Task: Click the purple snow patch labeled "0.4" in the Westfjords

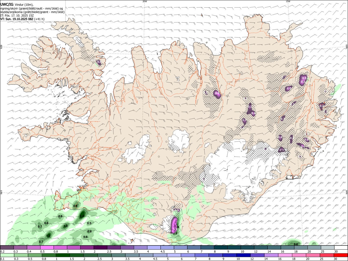Action: pos(99,63)
